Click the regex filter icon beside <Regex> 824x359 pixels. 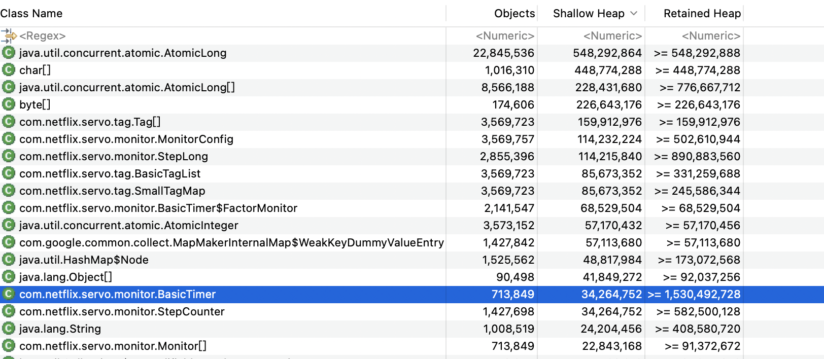click(x=9, y=35)
